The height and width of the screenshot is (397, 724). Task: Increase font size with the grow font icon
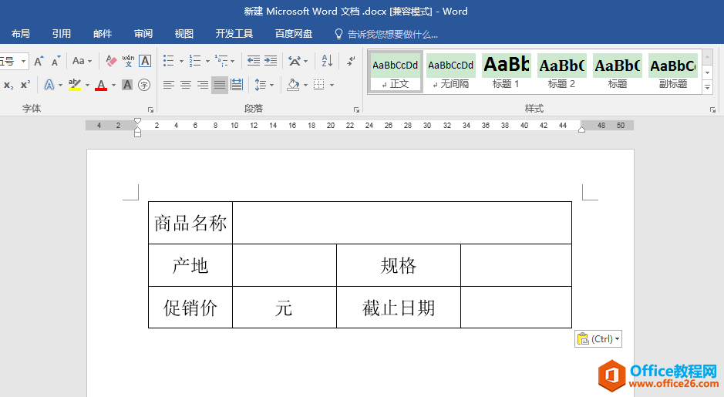pyautogui.click(x=39, y=61)
